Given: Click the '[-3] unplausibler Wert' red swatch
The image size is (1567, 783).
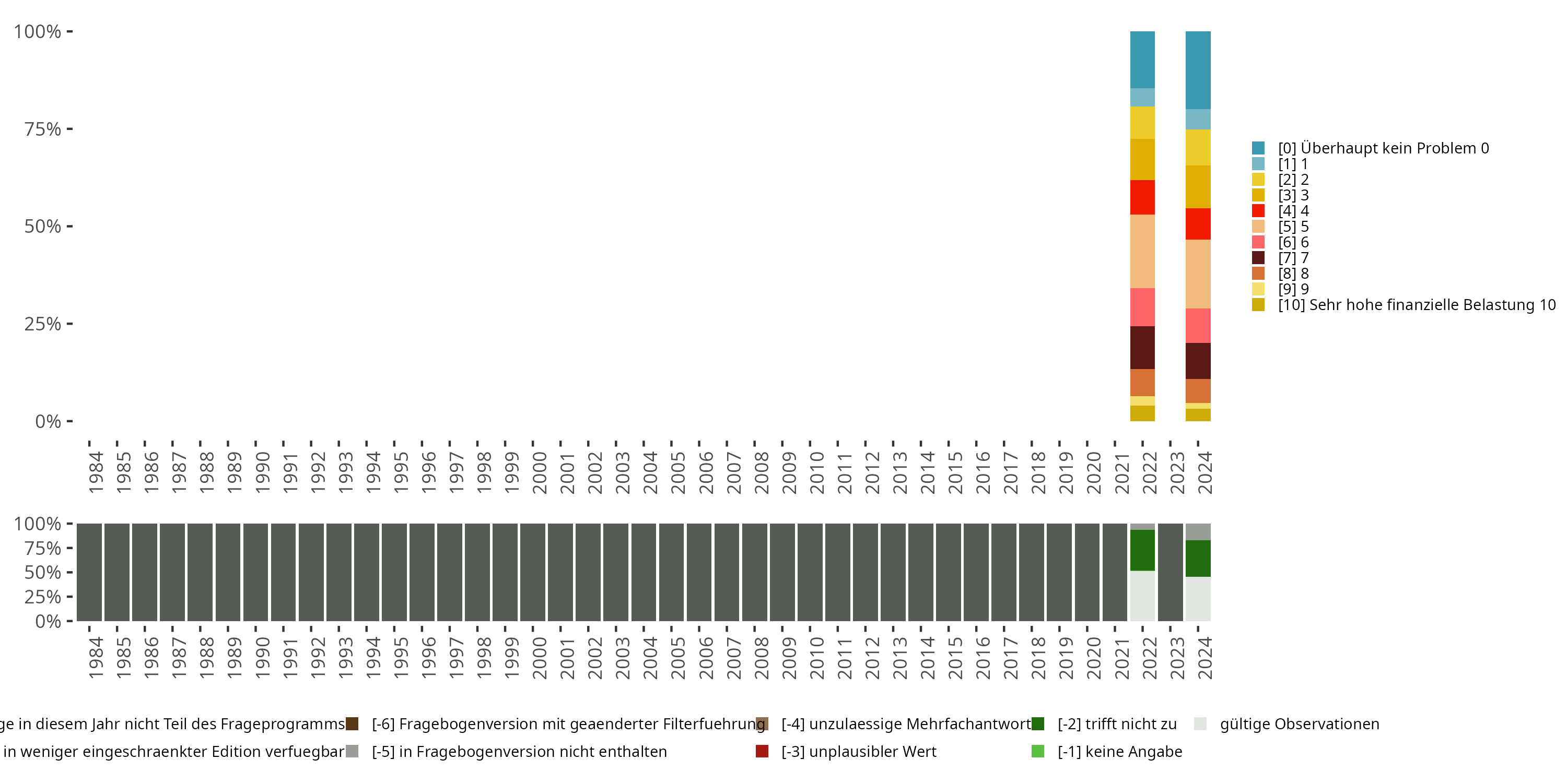Looking at the screenshot, I should click(762, 751).
